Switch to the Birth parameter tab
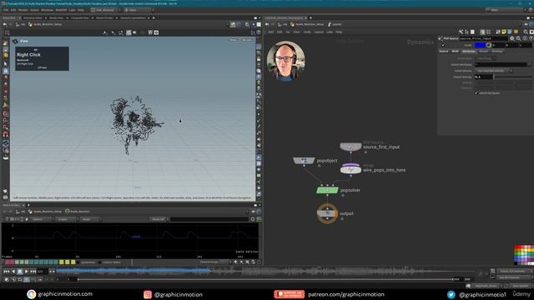This screenshot has height=300, width=534. point(455,52)
